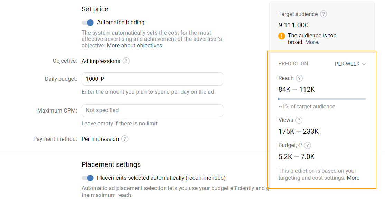This screenshot has height=206, width=385.
Task: Select the 84K — 112K reach value
Action: tap(297, 89)
